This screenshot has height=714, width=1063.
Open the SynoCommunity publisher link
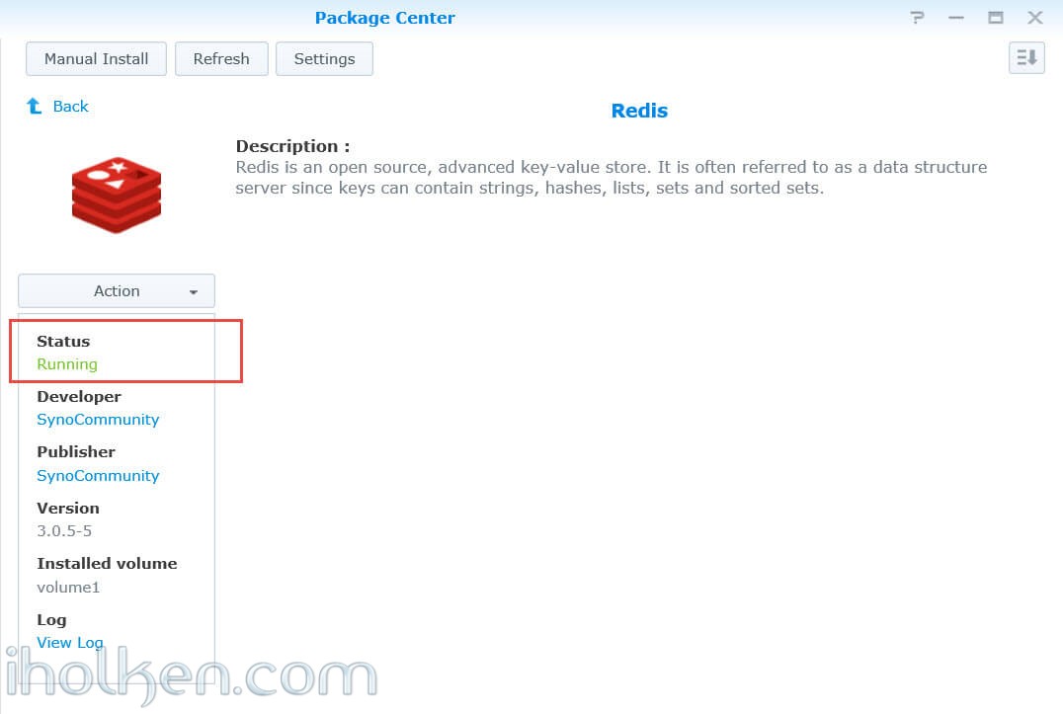(98, 476)
